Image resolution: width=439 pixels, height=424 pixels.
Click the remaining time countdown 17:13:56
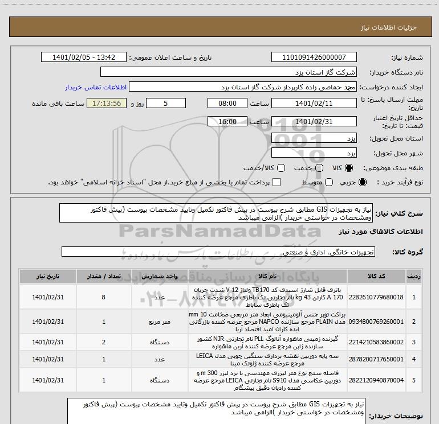coord(107,103)
